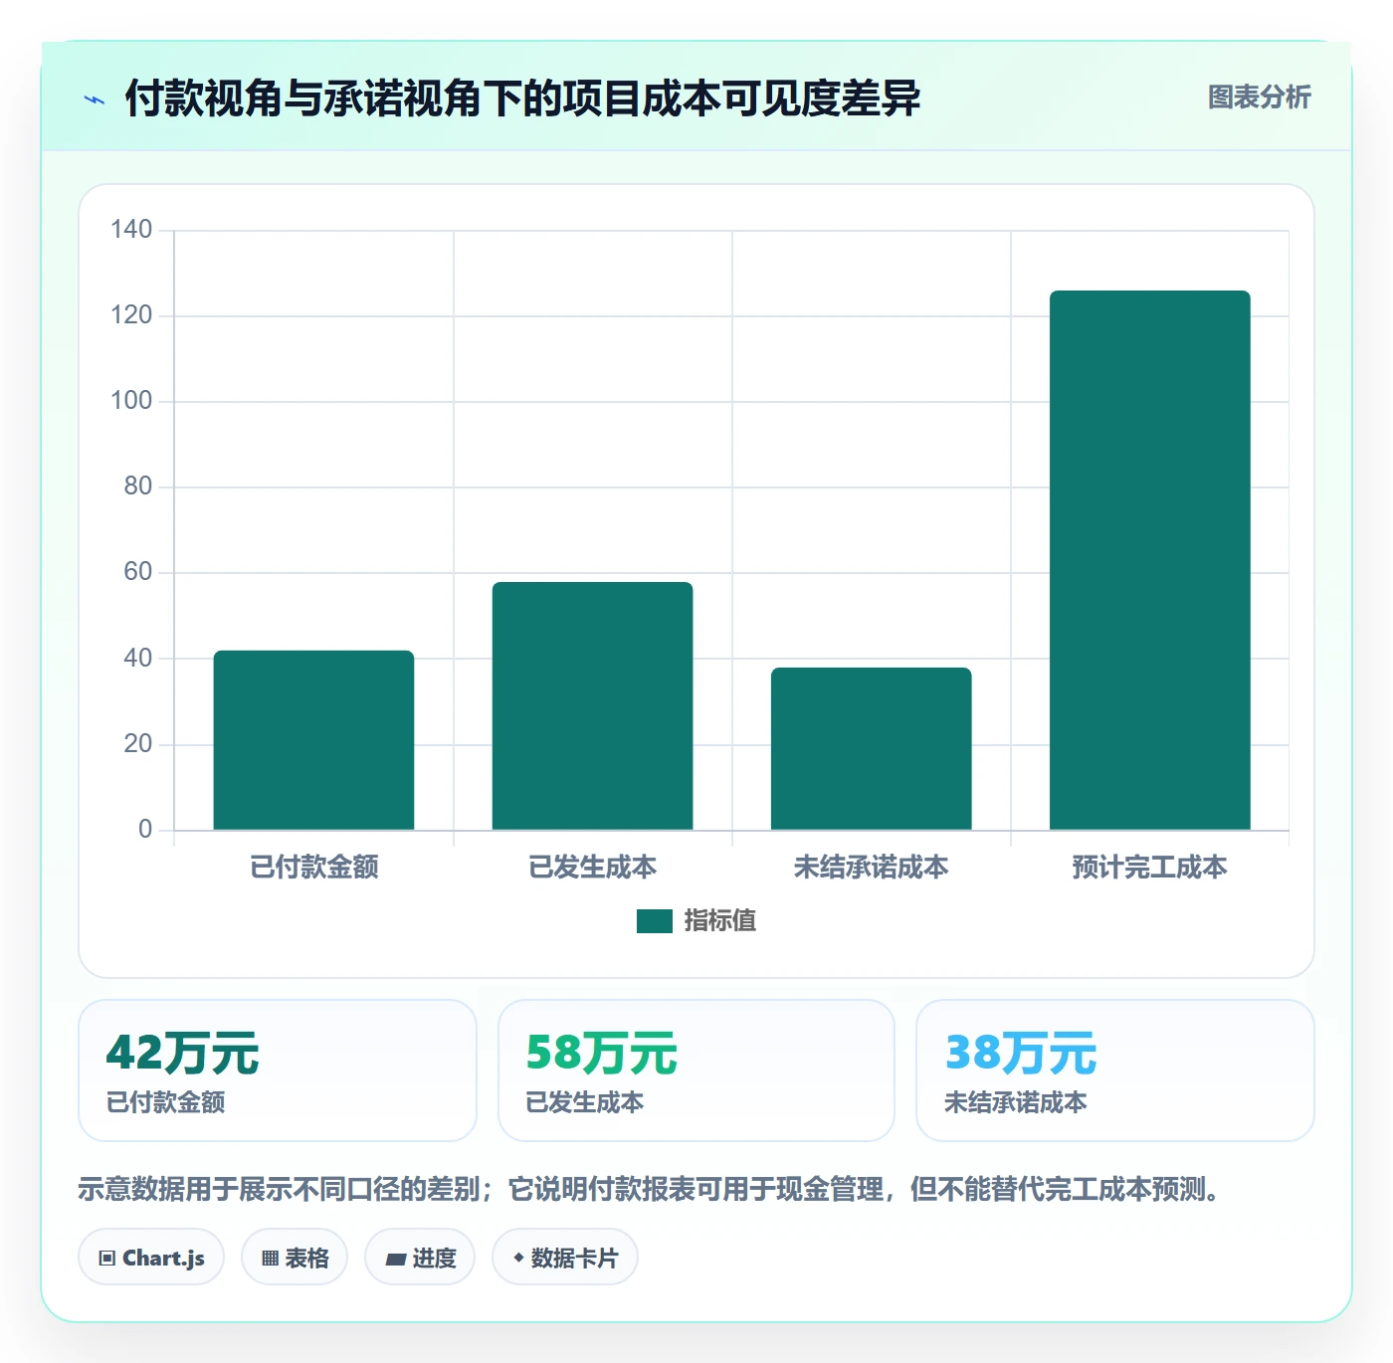Select the chart title 付款视角与承诺视角下的项目成本可见度差异
The height and width of the screenshot is (1363, 1393).
tap(522, 98)
